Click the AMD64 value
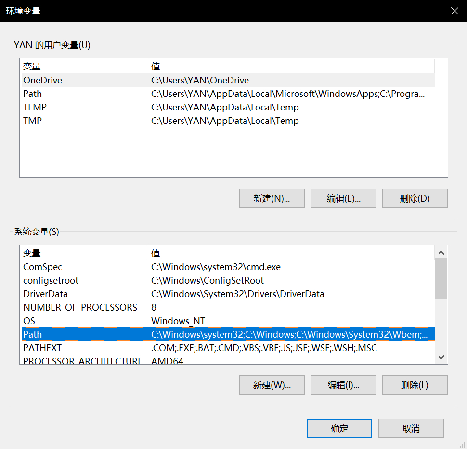 [167, 360]
